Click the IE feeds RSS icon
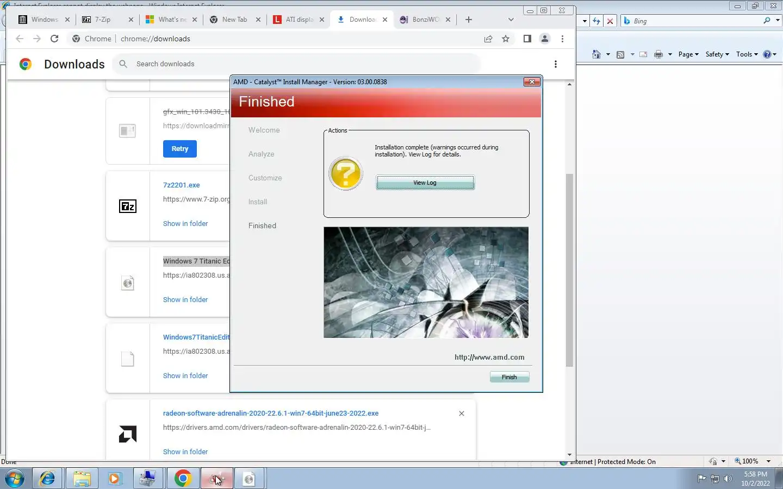Image resolution: width=783 pixels, height=489 pixels. click(x=620, y=54)
